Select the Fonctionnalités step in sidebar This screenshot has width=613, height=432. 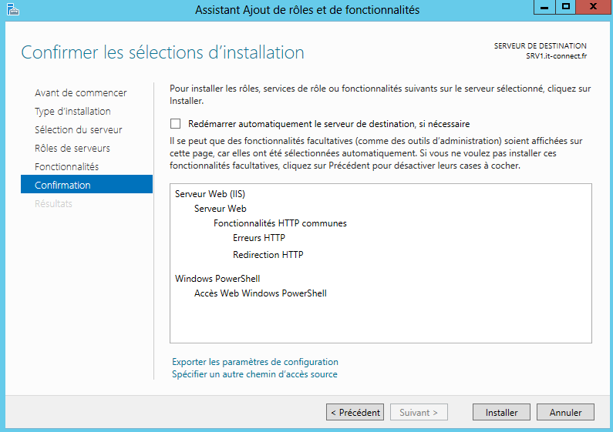pos(66,167)
